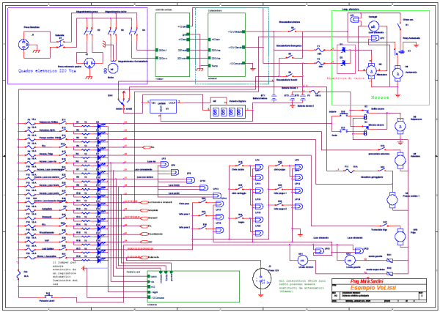This screenshot has width=440, height=312.
Task: Select the 'Prog. Mario Sardini' title block text
Action: point(367,281)
